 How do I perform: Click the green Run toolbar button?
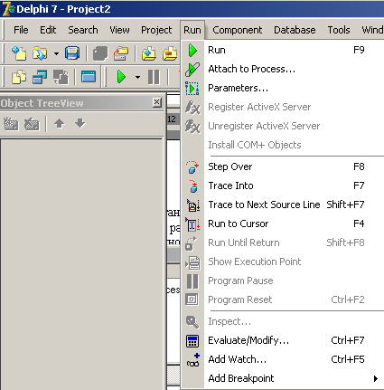click(121, 77)
